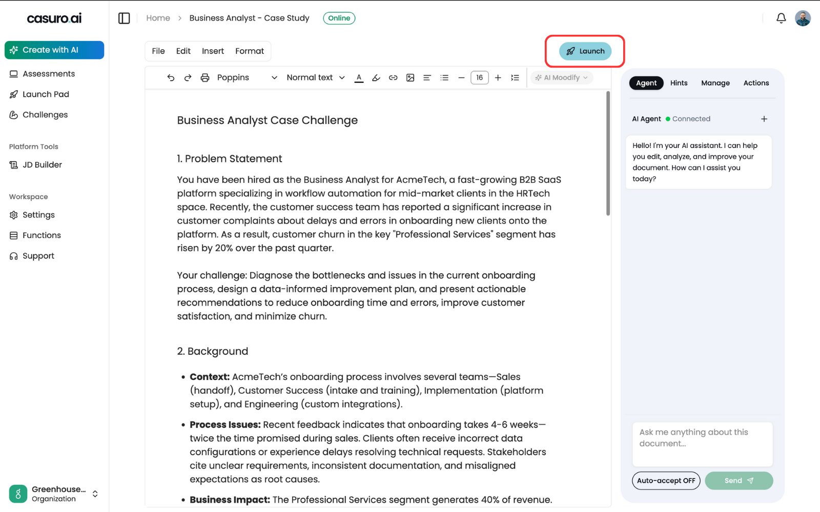Toggle the sidebar panel icon

click(124, 18)
